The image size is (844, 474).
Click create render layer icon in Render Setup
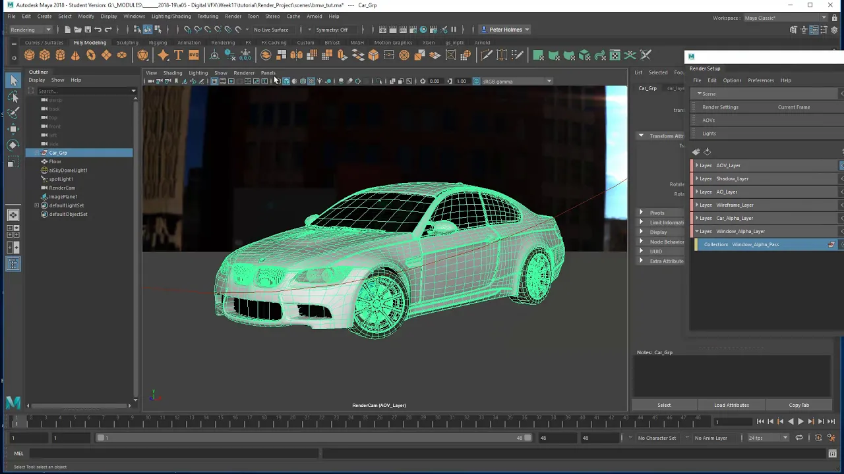(696, 152)
